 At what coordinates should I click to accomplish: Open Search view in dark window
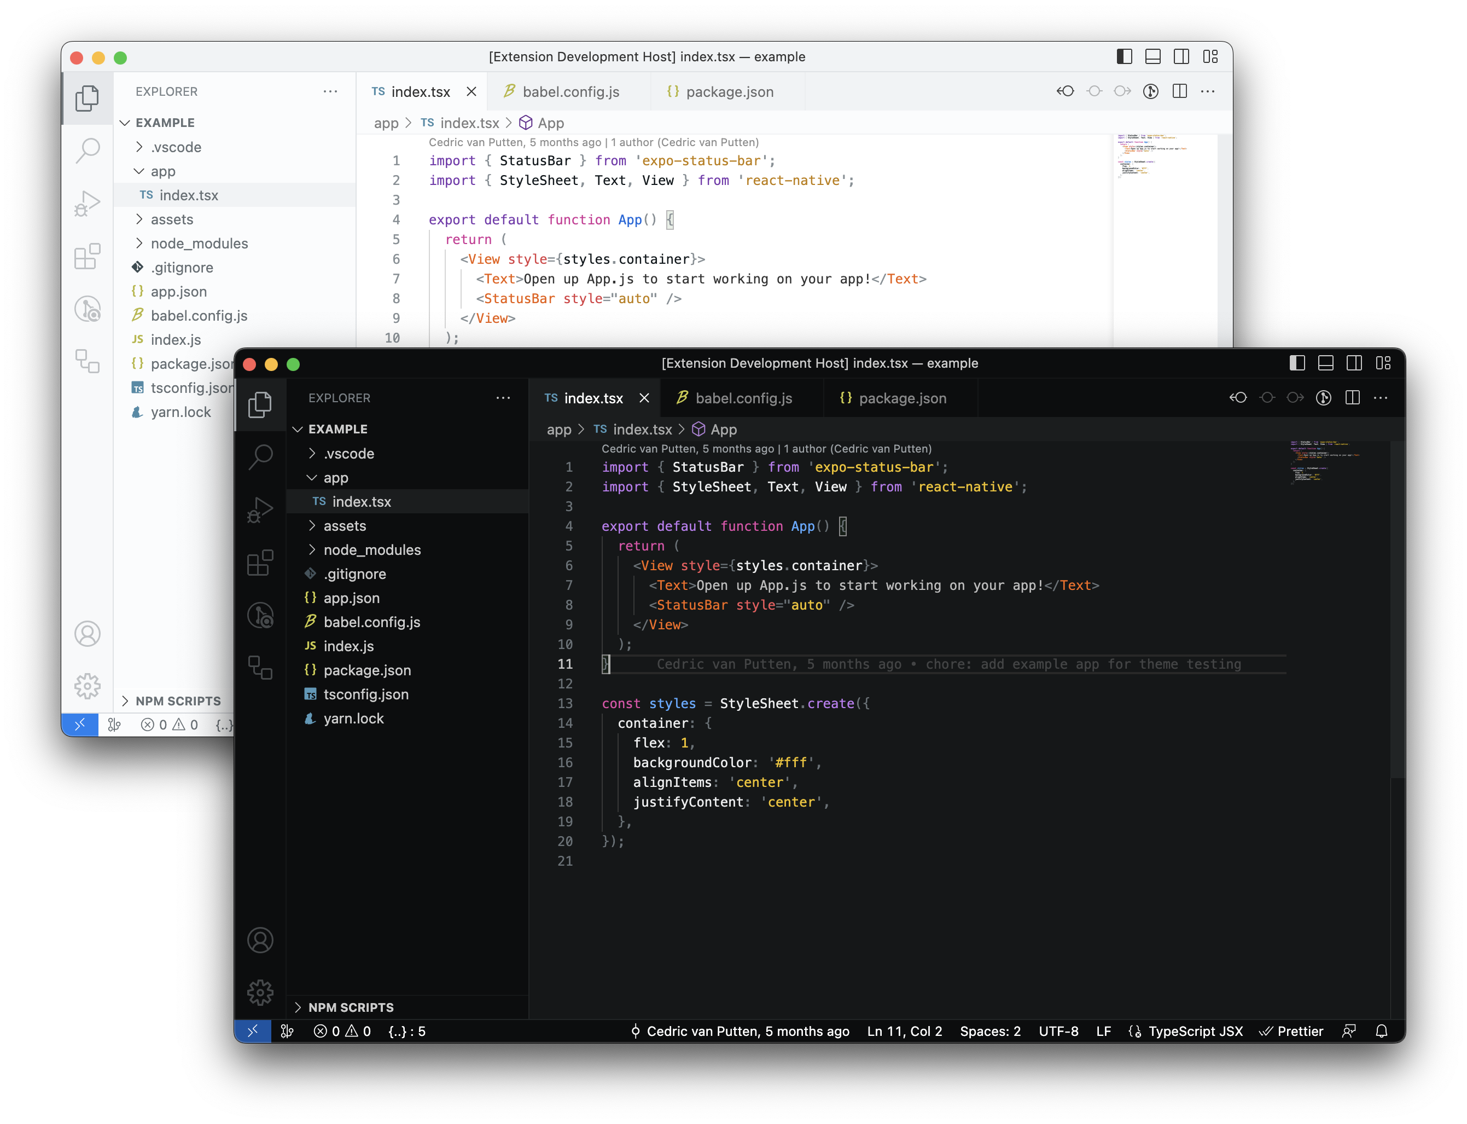[x=260, y=457]
